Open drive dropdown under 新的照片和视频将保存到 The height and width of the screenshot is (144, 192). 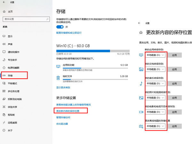click(155, 98)
